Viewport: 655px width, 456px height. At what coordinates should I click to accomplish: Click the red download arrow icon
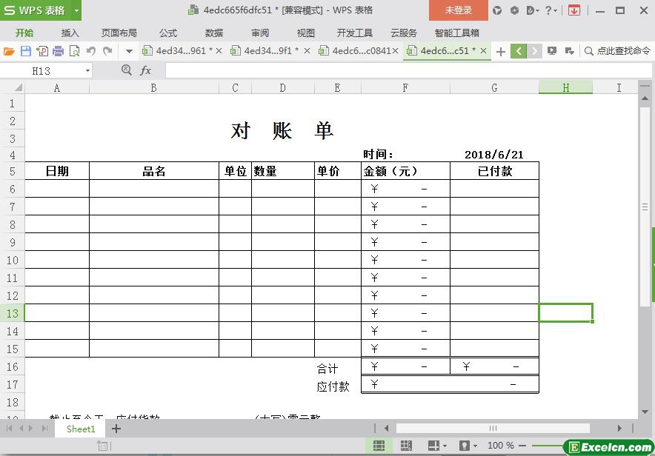click(574, 10)
